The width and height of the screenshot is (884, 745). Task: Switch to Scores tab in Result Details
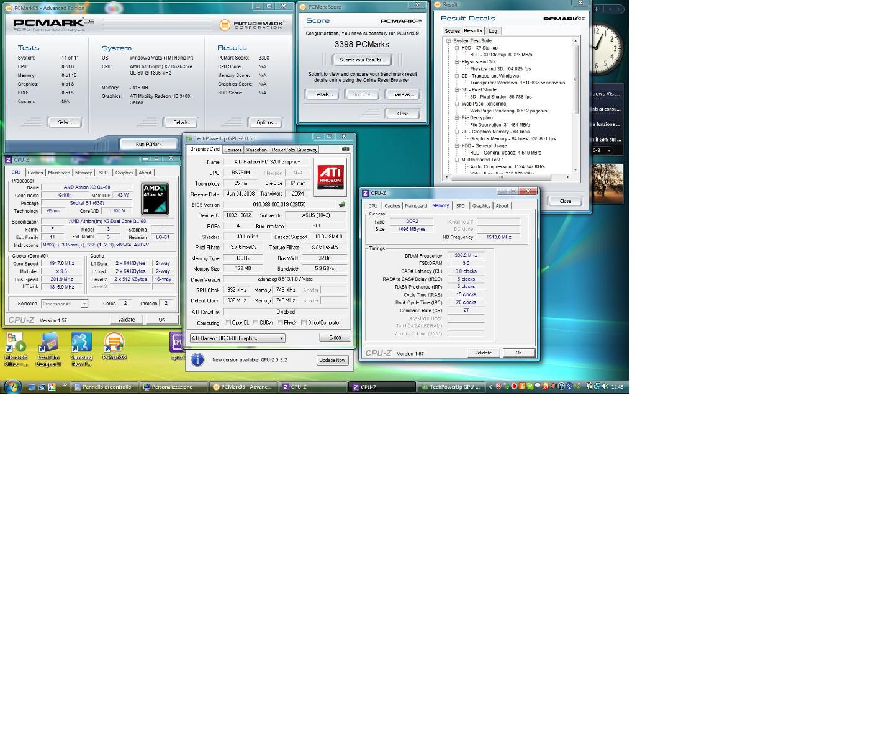[452, 31]
